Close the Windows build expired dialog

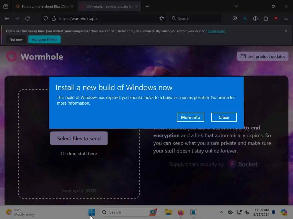[224, 117]
